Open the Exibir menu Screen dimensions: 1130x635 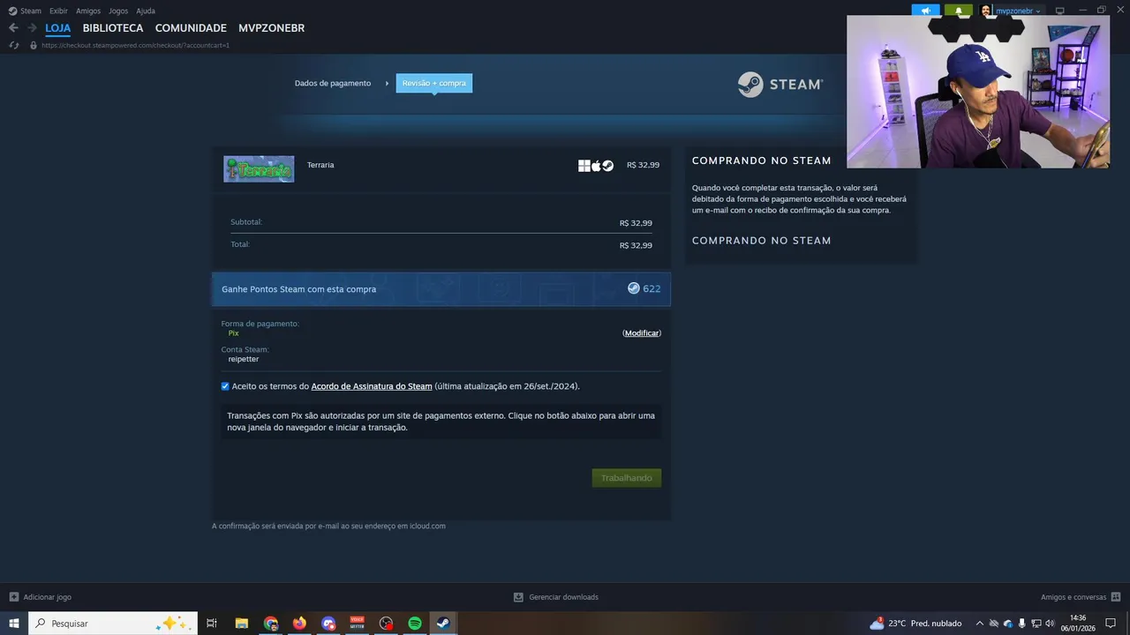[58, 11]
